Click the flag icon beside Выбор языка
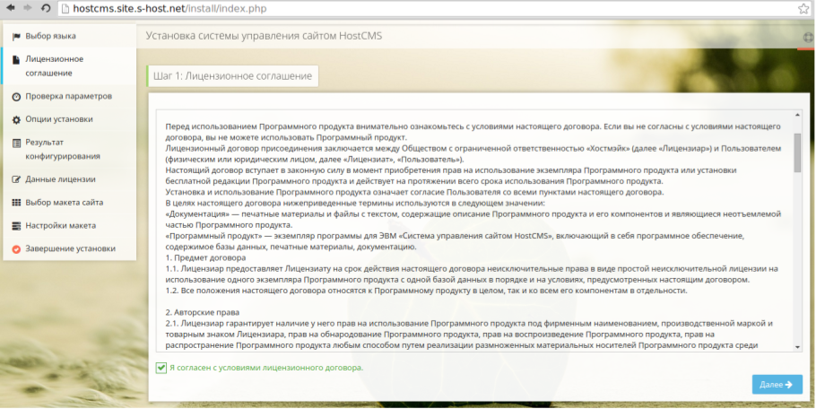The height and width of the screenshot is (409, 816). pos(16,37)
